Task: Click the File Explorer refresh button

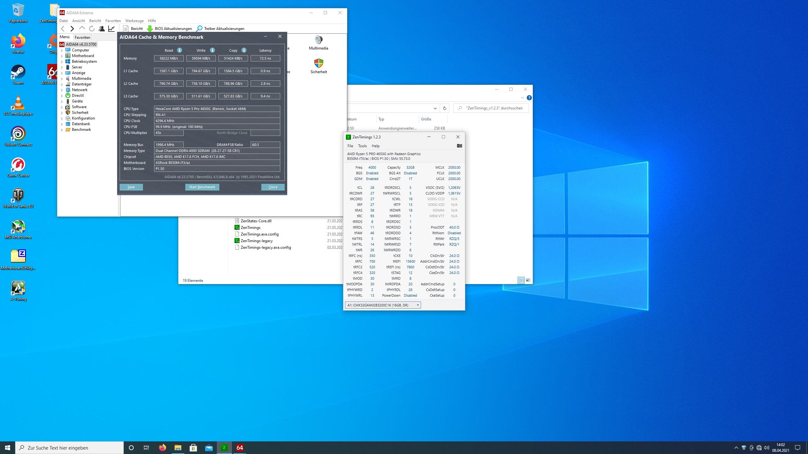Action: tap(444, 108)
